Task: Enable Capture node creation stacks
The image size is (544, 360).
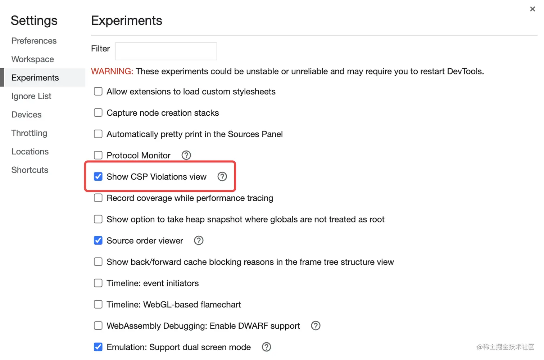Action: [98, 113]
